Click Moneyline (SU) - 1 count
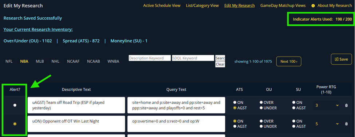This screenshot has width=355, height=137. click(x=129, y=41)
